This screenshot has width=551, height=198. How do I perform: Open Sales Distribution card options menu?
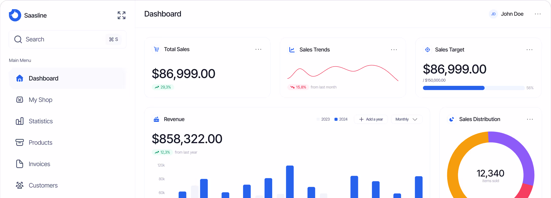(530, 119)
